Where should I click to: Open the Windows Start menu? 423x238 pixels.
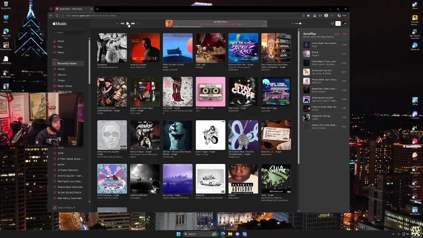point(178,234)
